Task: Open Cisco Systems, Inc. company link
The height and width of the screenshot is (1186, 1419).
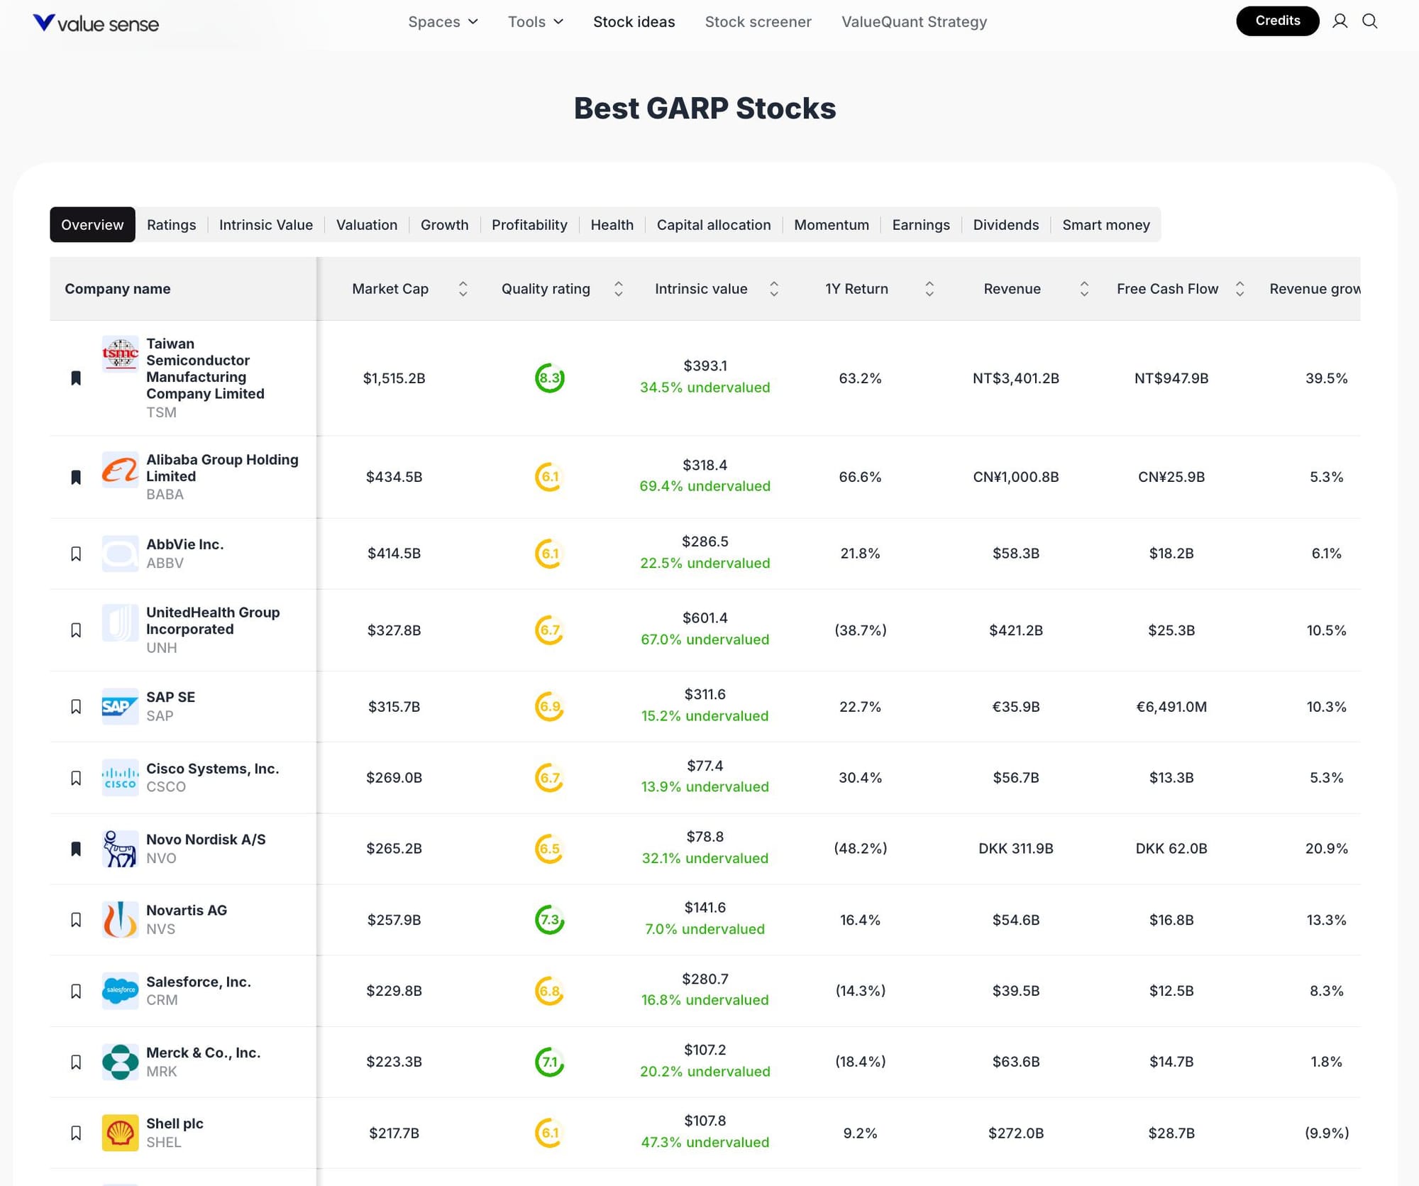Action: click(212, 769)
